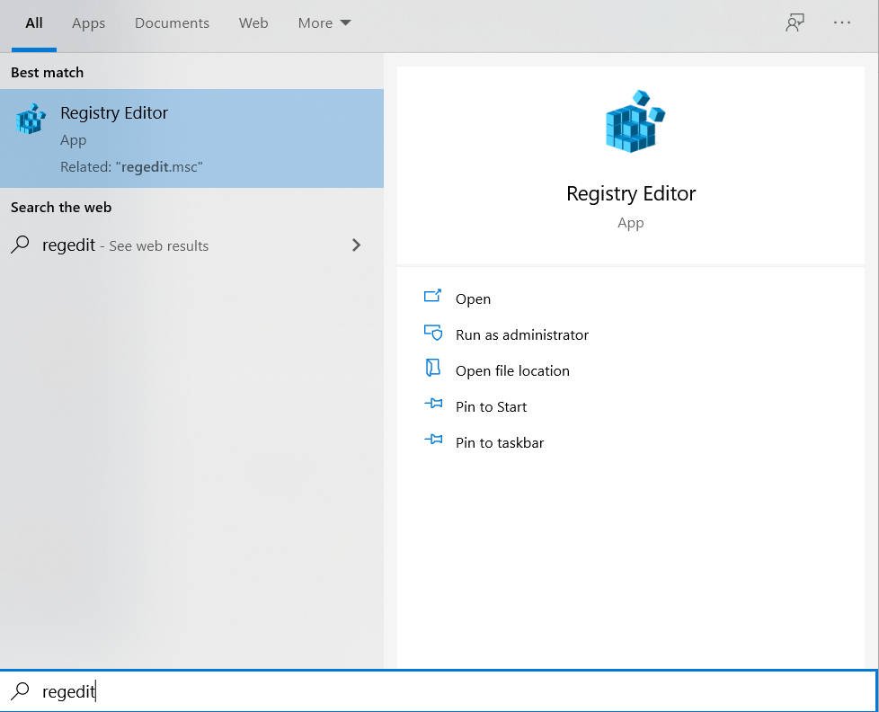Viewport: 879px width, 712px height.
Task: Switch to the Web tab
Action: pos(253,23)
